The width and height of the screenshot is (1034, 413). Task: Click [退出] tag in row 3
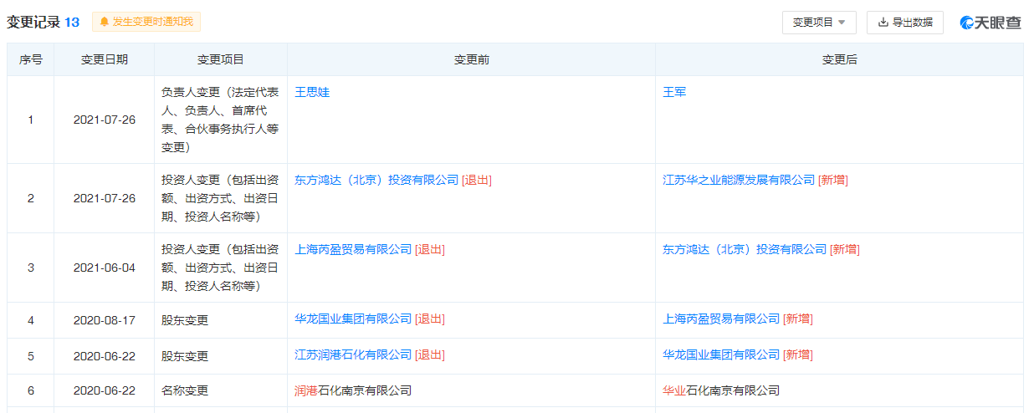[430, 249]
